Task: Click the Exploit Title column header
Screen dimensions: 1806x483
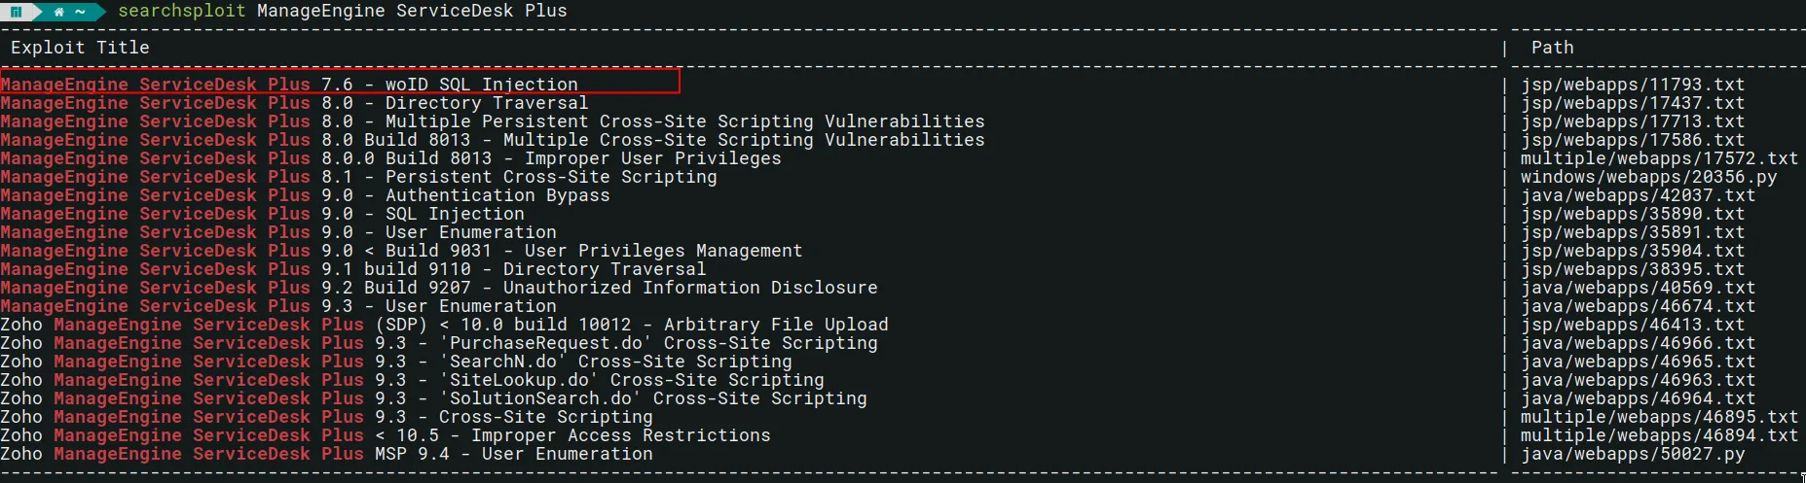Action: [x=80, y=48]
